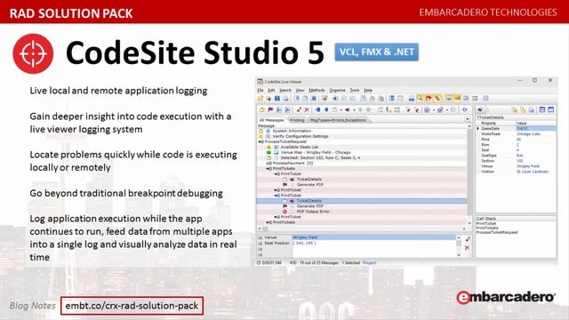
Task: Click the watch pane vertical scrollbar
Action: click(459, 246)
